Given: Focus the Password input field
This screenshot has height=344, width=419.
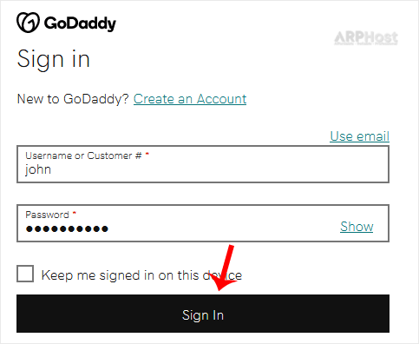Looking at the screenshot, I should click(x=203, y=223).
